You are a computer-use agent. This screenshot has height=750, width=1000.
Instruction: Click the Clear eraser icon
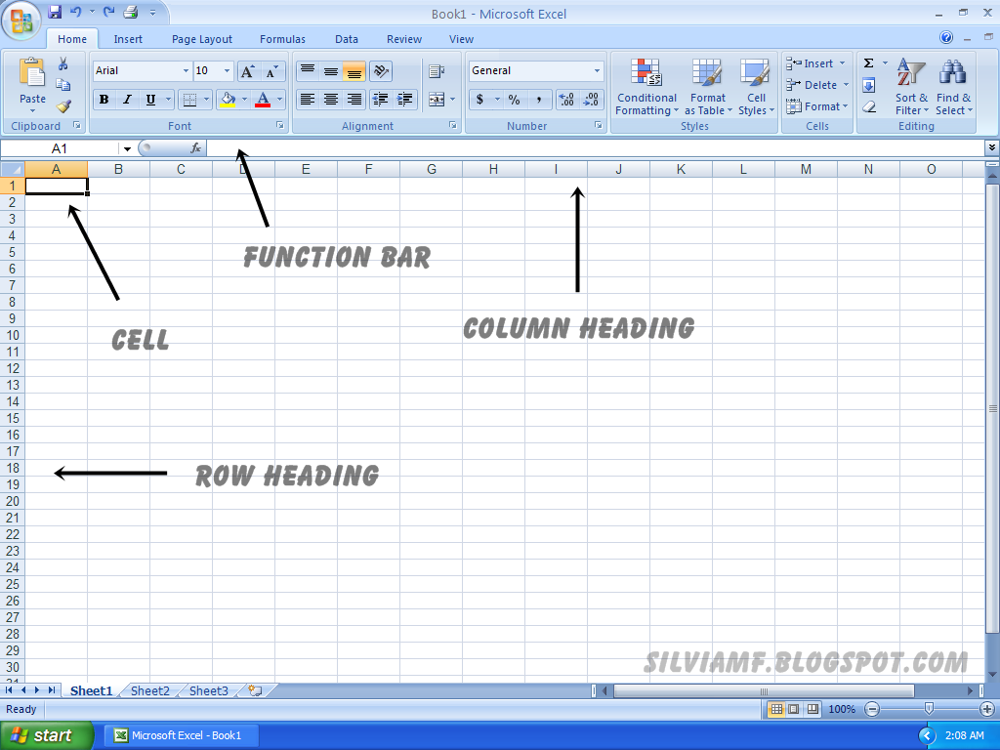(868, 106)
